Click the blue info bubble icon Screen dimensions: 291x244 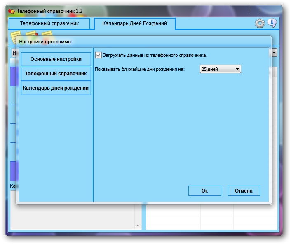pos(272,23)
